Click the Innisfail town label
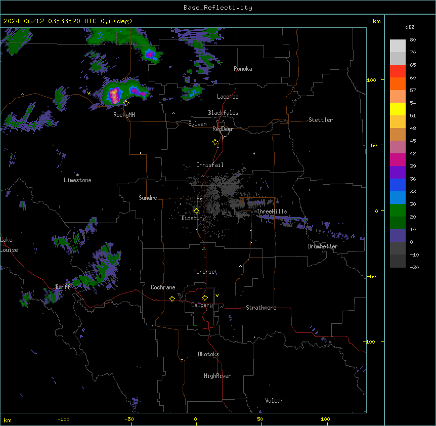The width and height of the screenshot is (436, 426). click(x=210, y=165)
